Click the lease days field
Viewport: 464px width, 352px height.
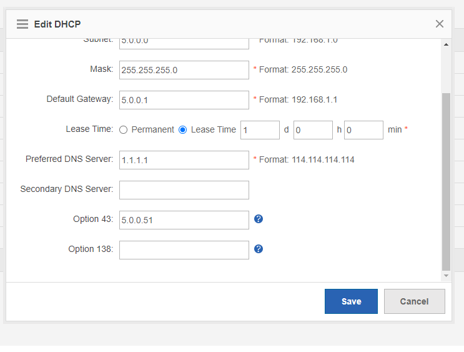pyautogui.click(x=260, y=130)
